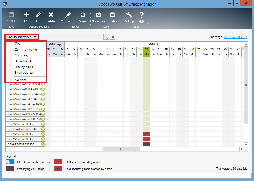Click status icon for HealthMailboxab5877f4a6c
The height and width of the screenshot is (181, 254).
(43, 94)
